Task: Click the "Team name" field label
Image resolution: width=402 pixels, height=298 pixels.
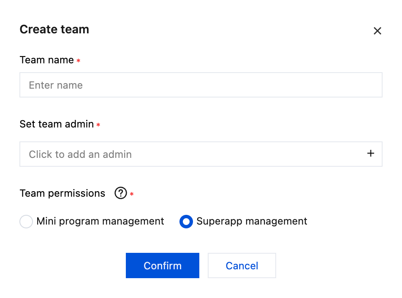Action: [46, 60]
